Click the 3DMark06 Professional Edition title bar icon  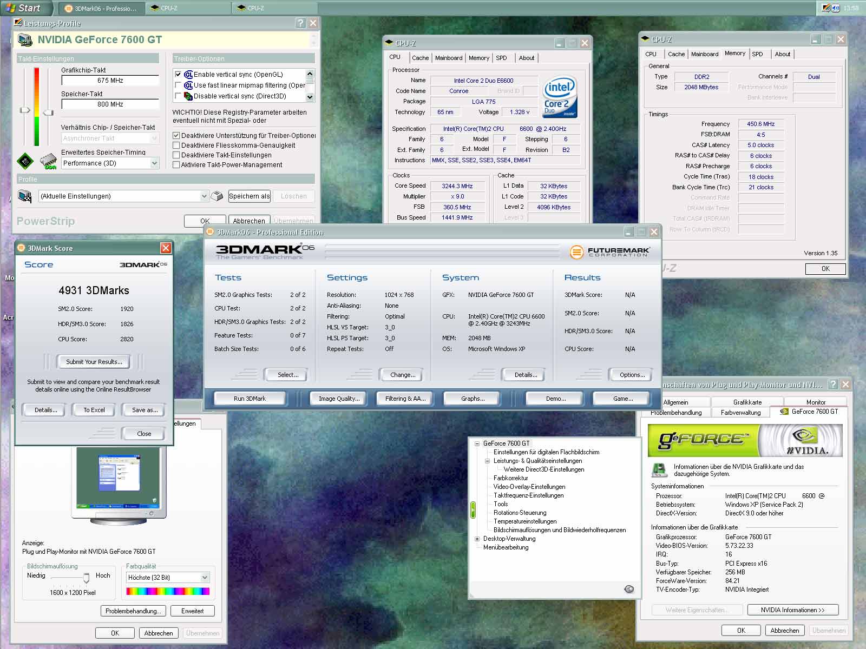point(210,232)
